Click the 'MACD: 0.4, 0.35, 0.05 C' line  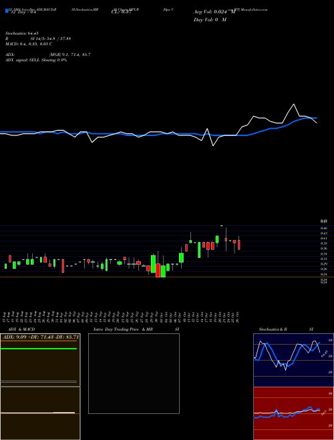29,44
